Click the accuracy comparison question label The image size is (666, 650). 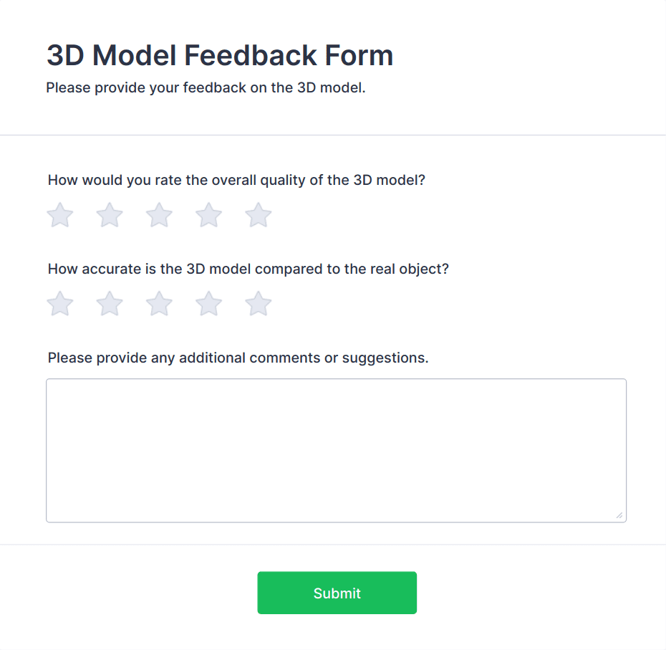tap(248, 269)
